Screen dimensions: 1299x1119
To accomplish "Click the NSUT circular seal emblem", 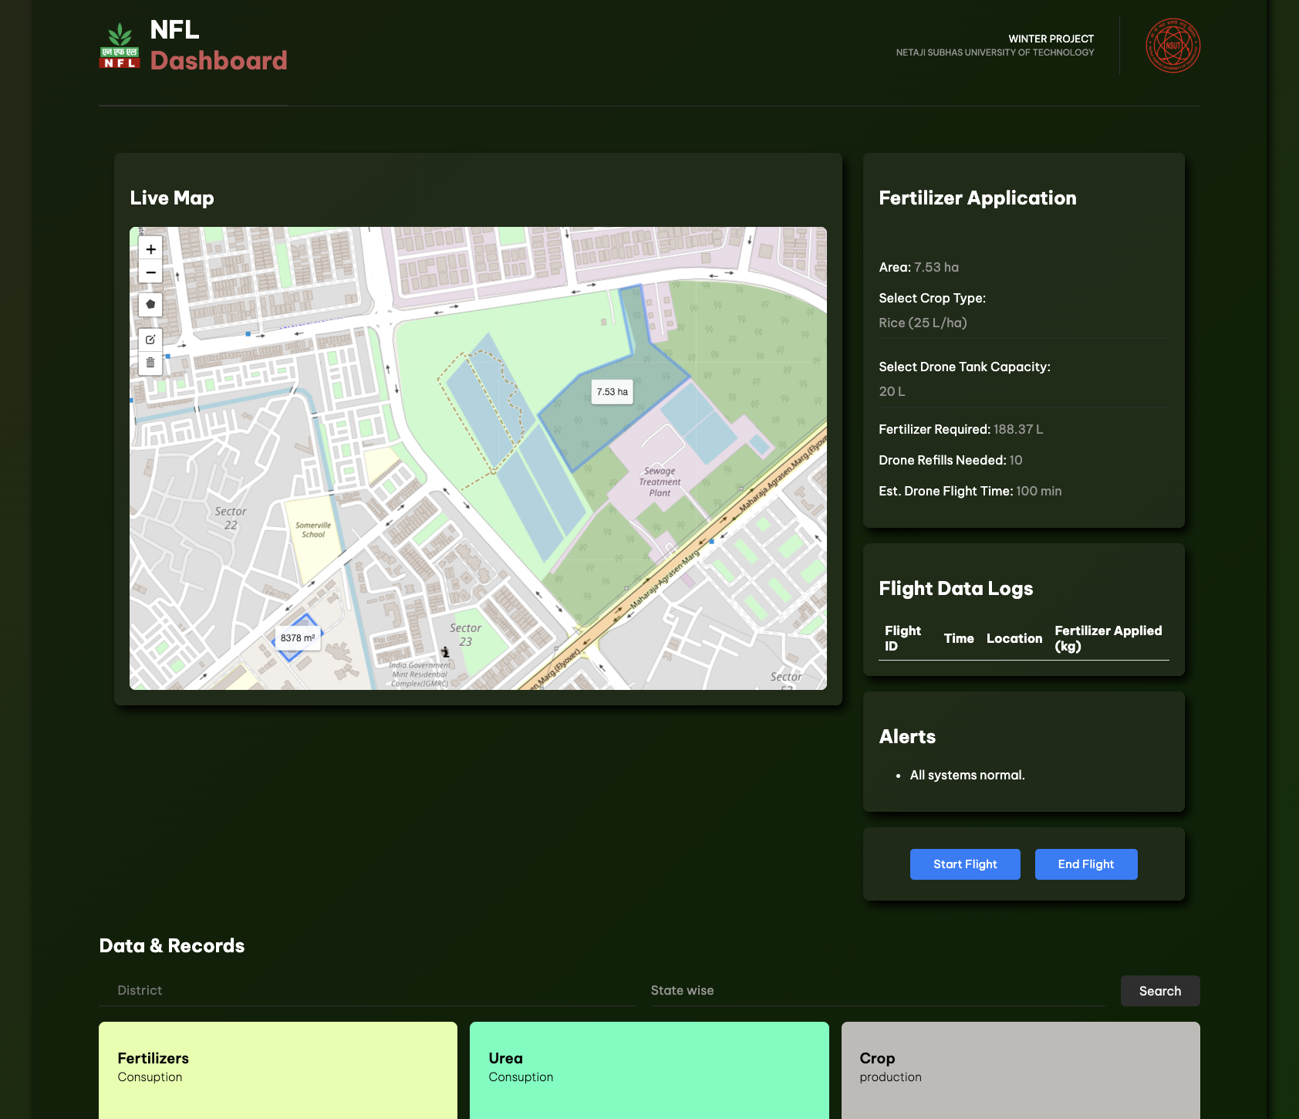I will click(1171, 46).
